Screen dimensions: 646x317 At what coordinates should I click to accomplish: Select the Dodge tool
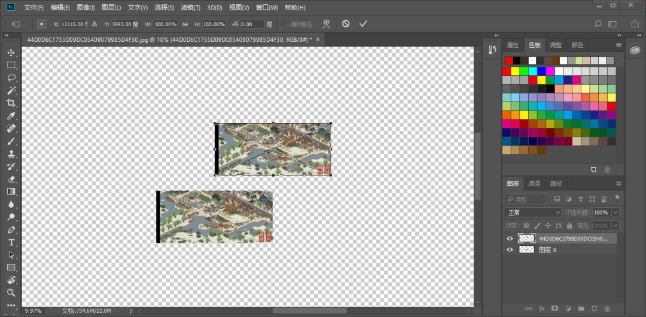pos(11,217)
